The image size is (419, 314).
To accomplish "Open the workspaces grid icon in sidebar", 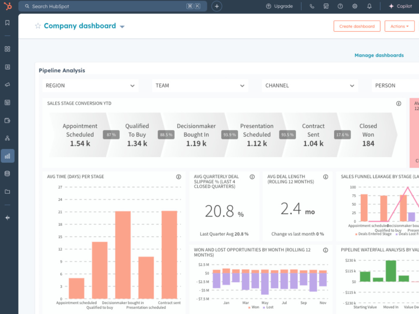I will point(8,49).
